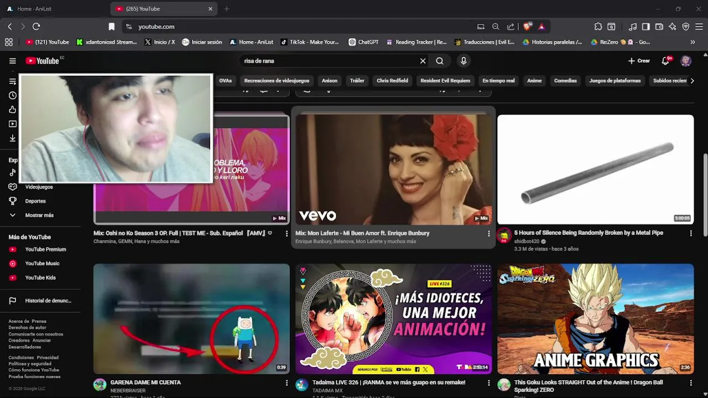This screenshot has height=398, width=708.
Task: Clear the search box with X
Action: (x=423, y=61)
